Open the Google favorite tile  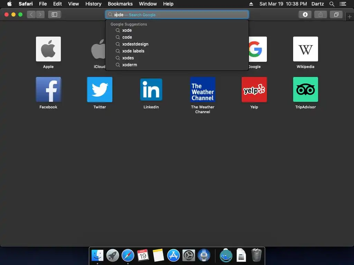click(x=258, y=49)
